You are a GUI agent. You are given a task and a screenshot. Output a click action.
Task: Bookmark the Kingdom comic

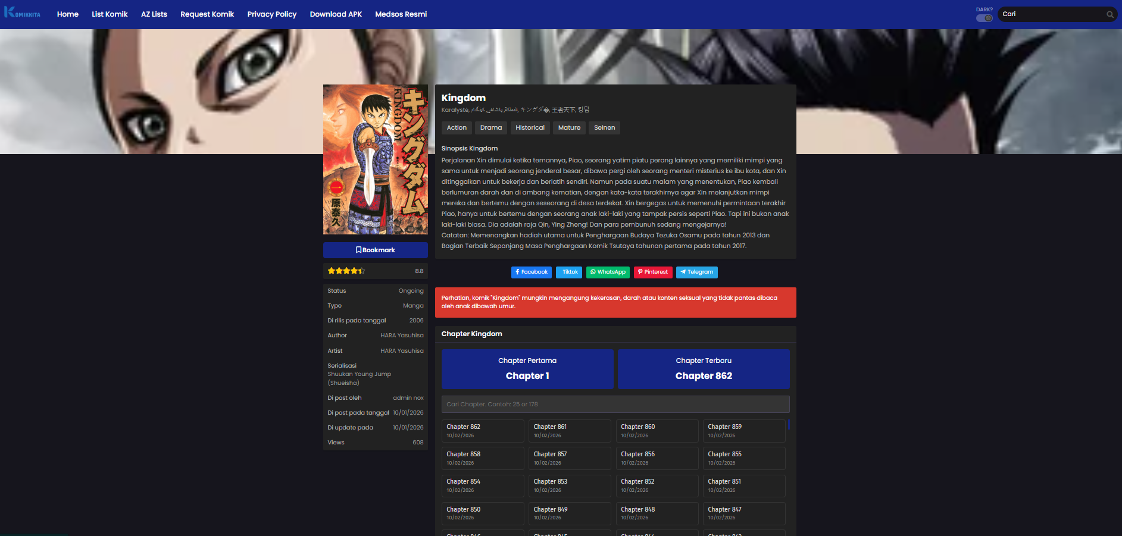pyautogui.click(x=376, y=250)
